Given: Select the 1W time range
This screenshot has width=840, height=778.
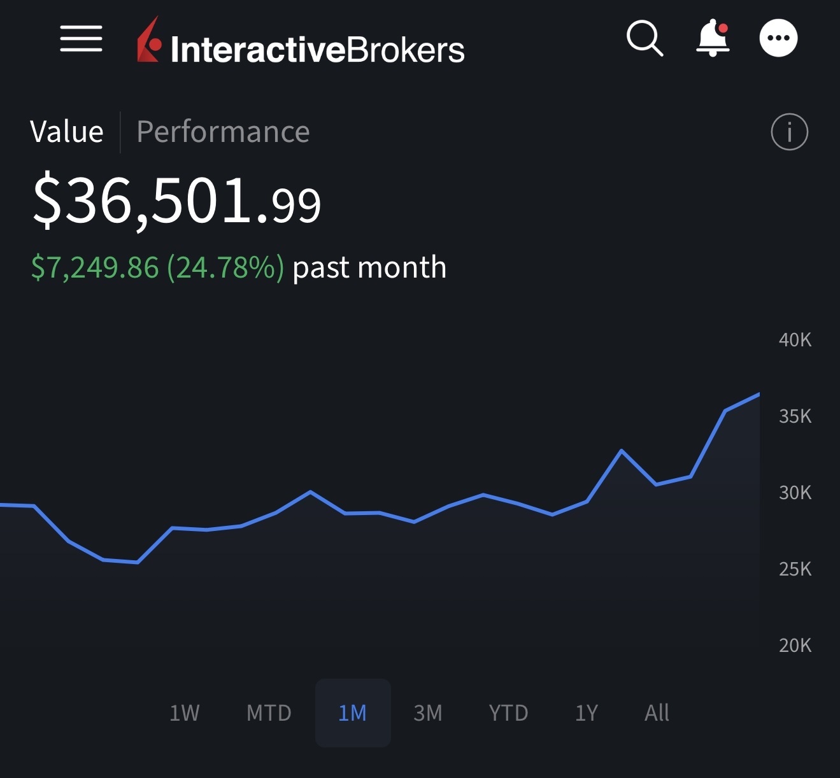Looking at the screenshot, I should pyautogui.click(x=185, y=713).
